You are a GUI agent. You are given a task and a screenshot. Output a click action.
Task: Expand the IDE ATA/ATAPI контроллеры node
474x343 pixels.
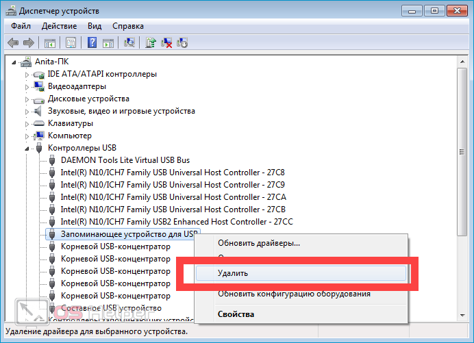[x=28, y=74]
